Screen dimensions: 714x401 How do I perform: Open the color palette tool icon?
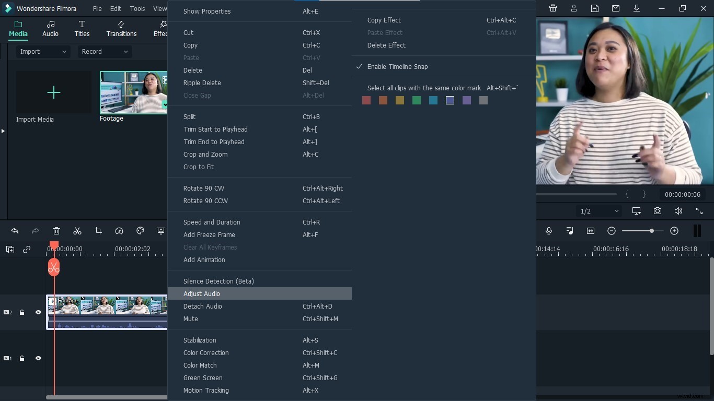pyautogui.click(x=140, y=231)
